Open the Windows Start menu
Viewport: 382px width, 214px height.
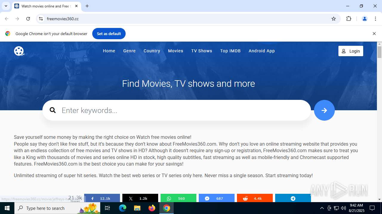click(7, 208)
